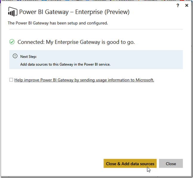Open the usage information link to Microsoft
The height and width of the screenshot is (178, 193).
click(x=84, y=80)
